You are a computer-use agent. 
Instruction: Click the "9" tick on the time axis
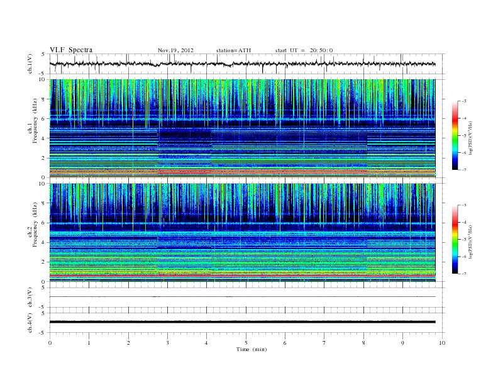click(402, 343)
